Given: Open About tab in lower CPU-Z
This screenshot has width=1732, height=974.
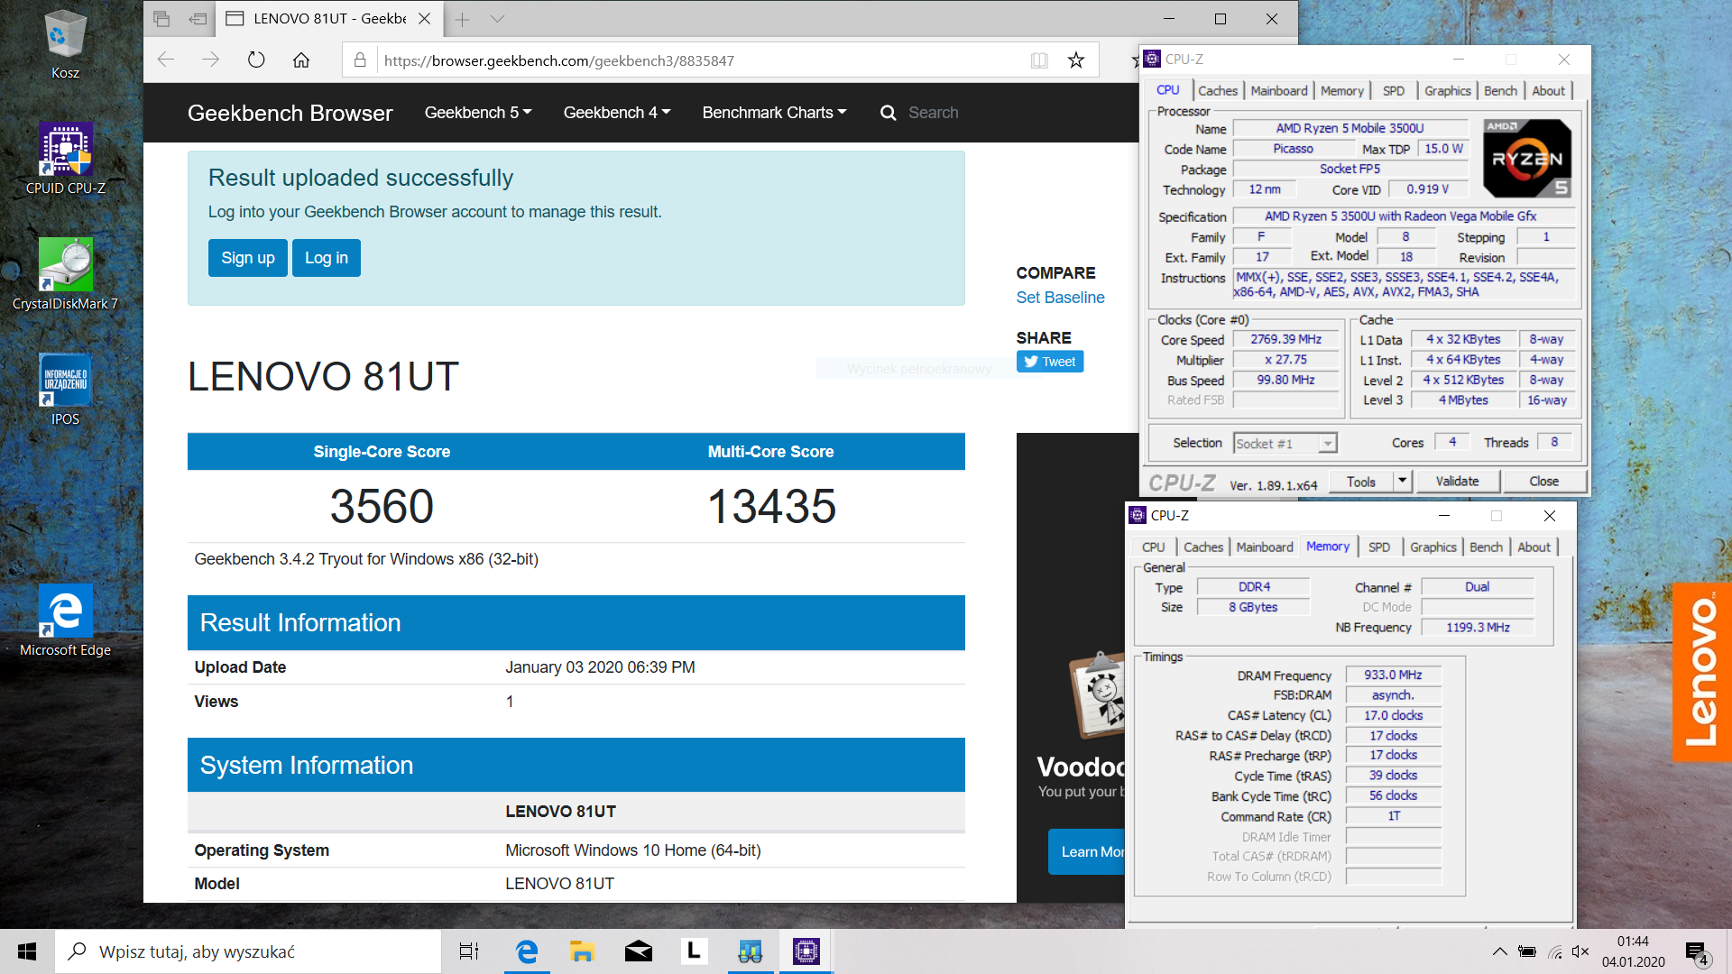Looking at the screenshot, I should click(x=1534, y=547).
